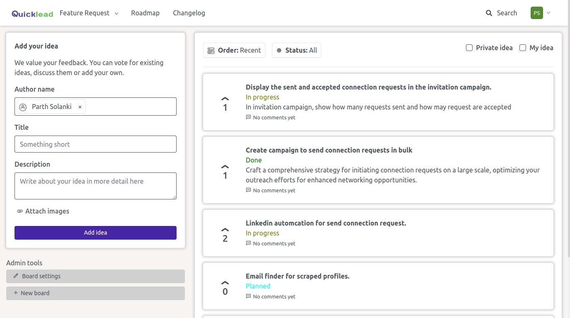
Task: Upvote the 'Create campaign' bulk requests idea
Action: pyautogui.click(x=225, y=167)
